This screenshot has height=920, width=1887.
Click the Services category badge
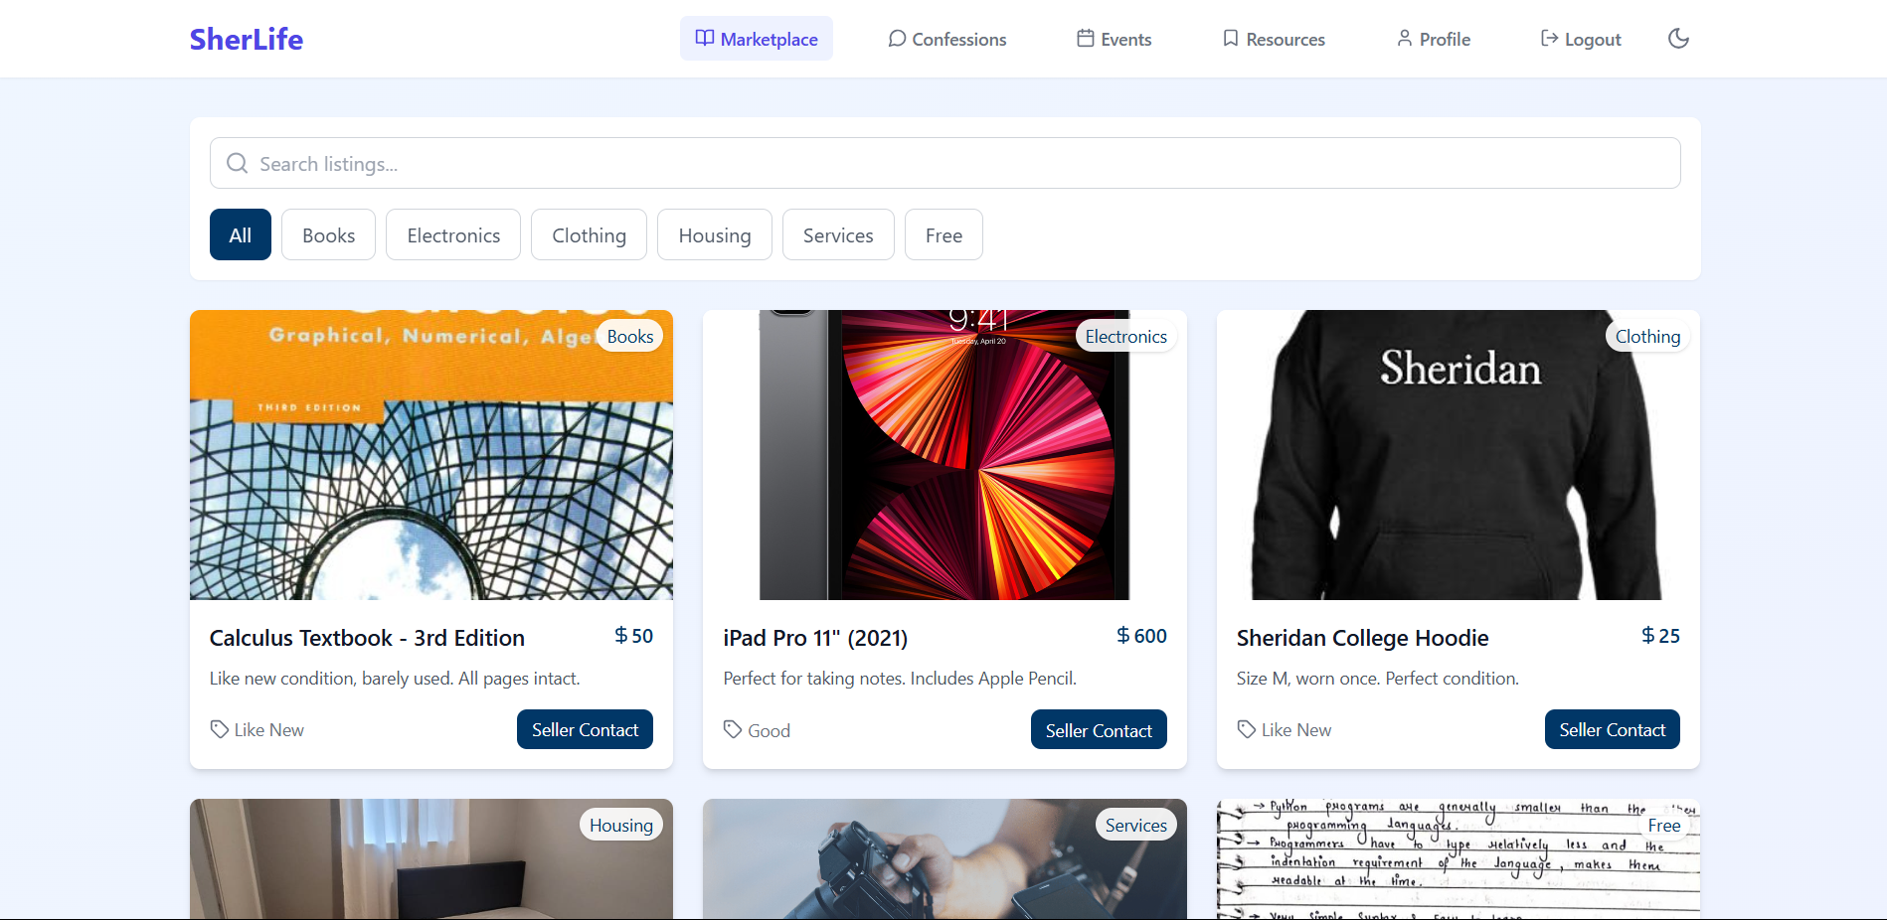tap(1136, 826)
